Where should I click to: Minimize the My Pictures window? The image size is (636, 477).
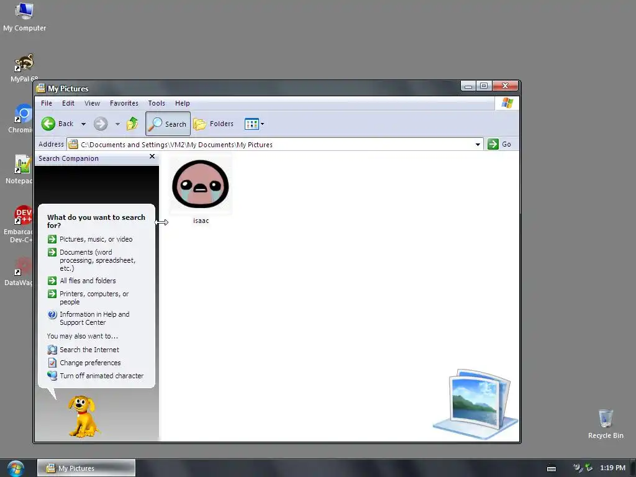coord(468,86)
